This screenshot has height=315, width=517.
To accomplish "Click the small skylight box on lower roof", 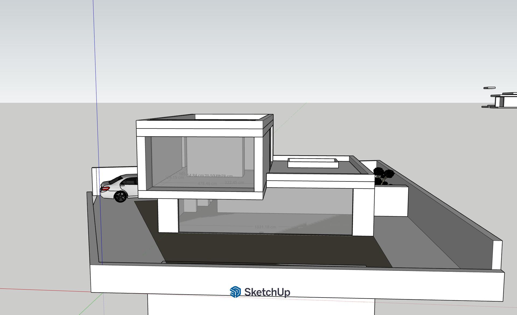I will pyautogui.click(x=312, y=163).
